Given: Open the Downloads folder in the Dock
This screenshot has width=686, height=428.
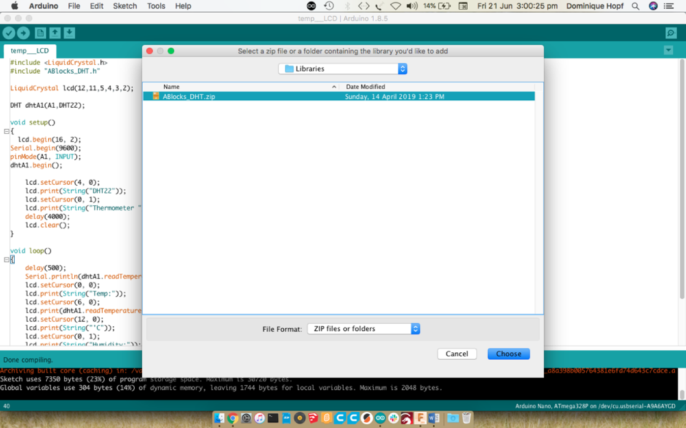Looking at the screenshot, I should 453,418.
